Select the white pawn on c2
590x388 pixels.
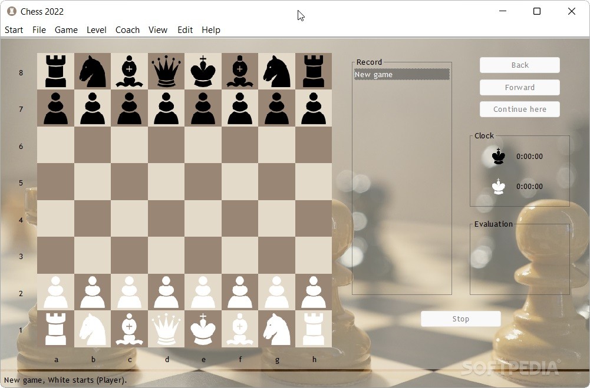pyautogui.click(x=129, y=292)
